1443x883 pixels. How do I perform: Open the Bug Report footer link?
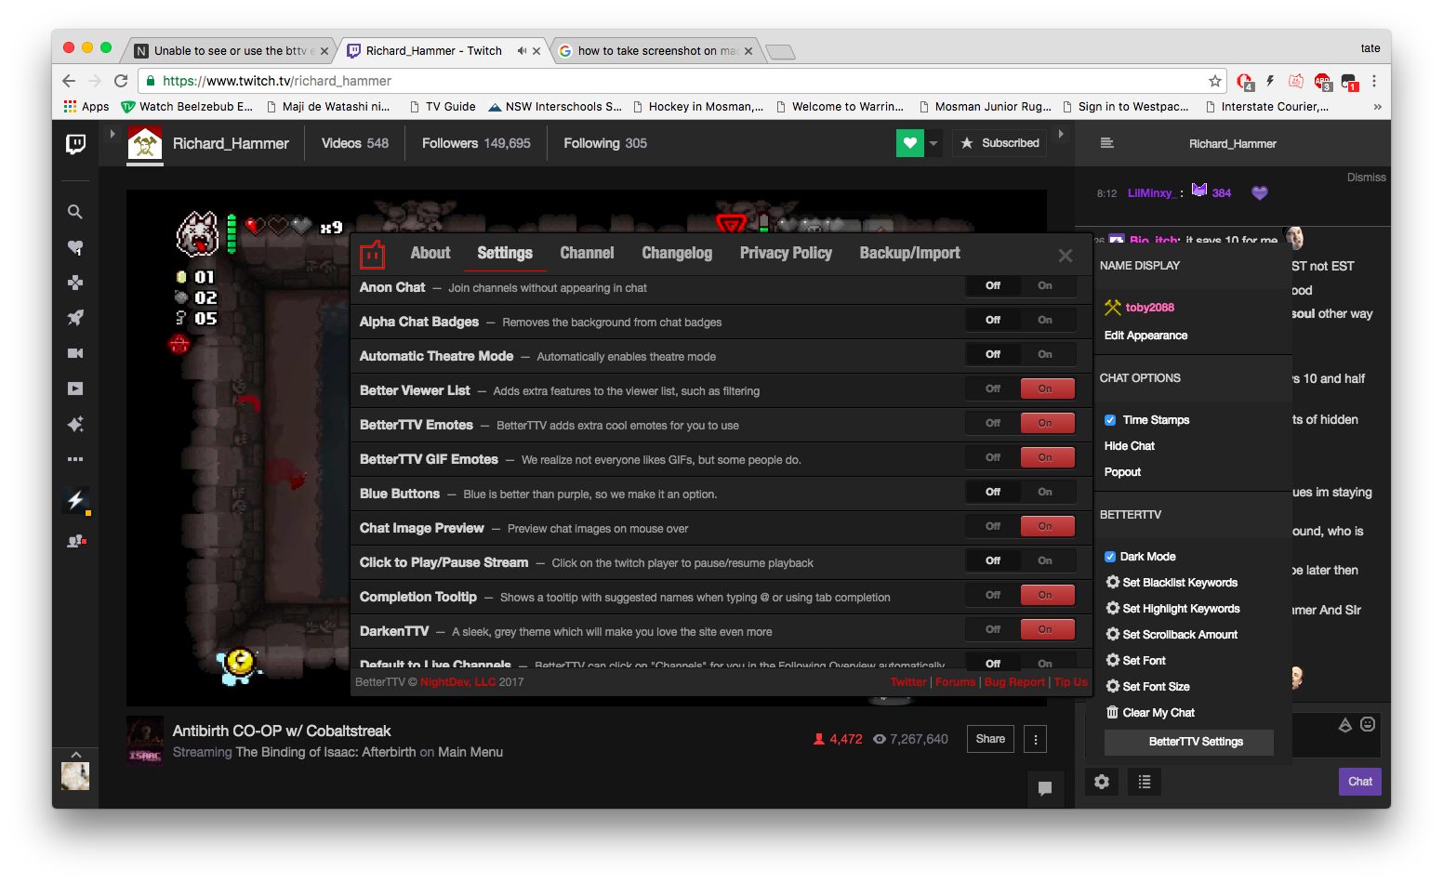pyautogui.click(x=1014, y=682)
